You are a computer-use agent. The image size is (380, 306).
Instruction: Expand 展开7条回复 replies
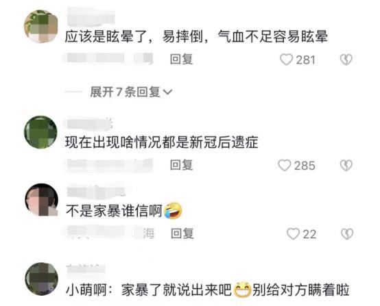(x=131, y=92)
